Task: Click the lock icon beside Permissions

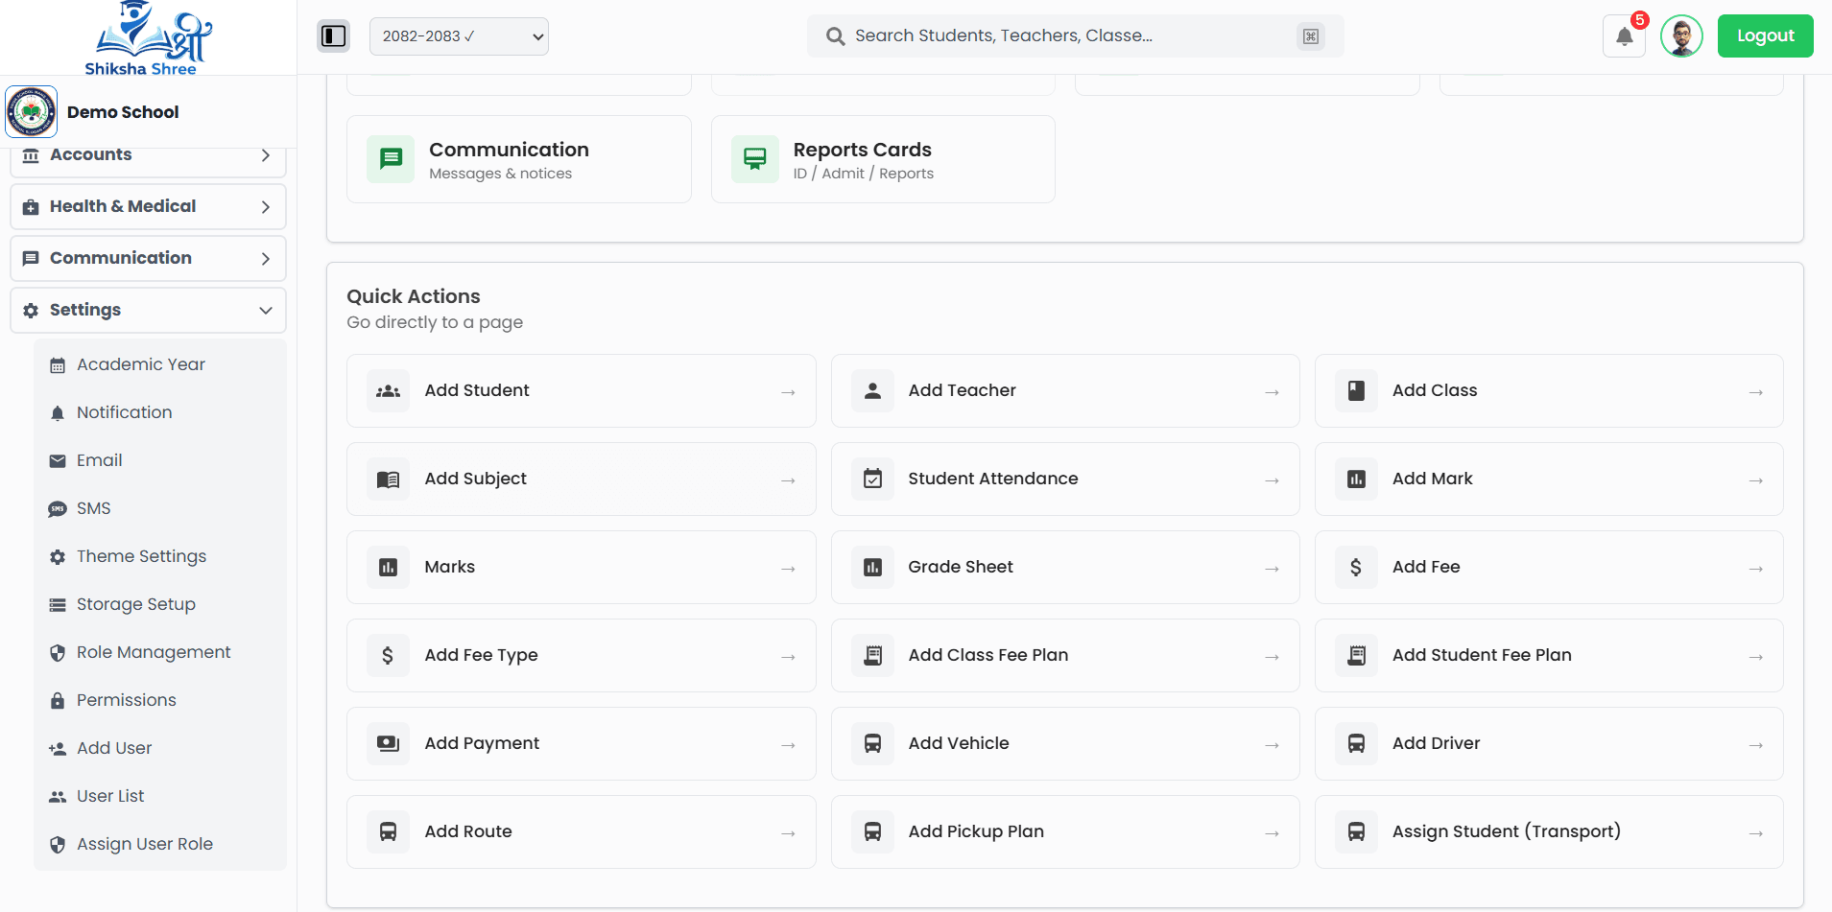Action: (x=59, y=700)
